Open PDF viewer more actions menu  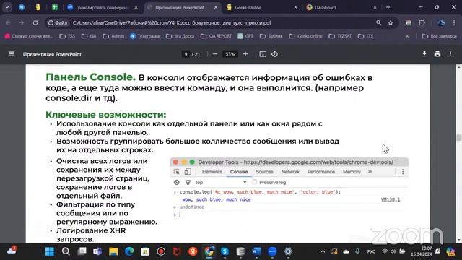pos(450,54)
